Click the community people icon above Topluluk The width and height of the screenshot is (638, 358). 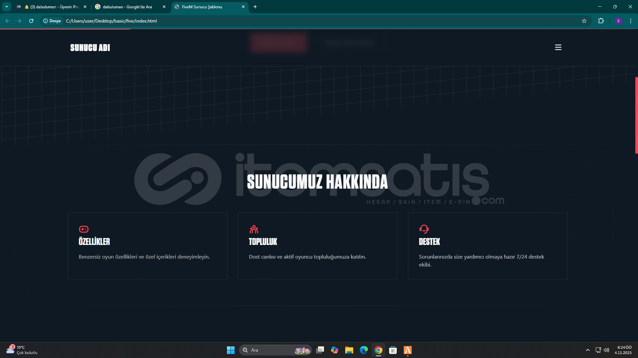(254, 229)
